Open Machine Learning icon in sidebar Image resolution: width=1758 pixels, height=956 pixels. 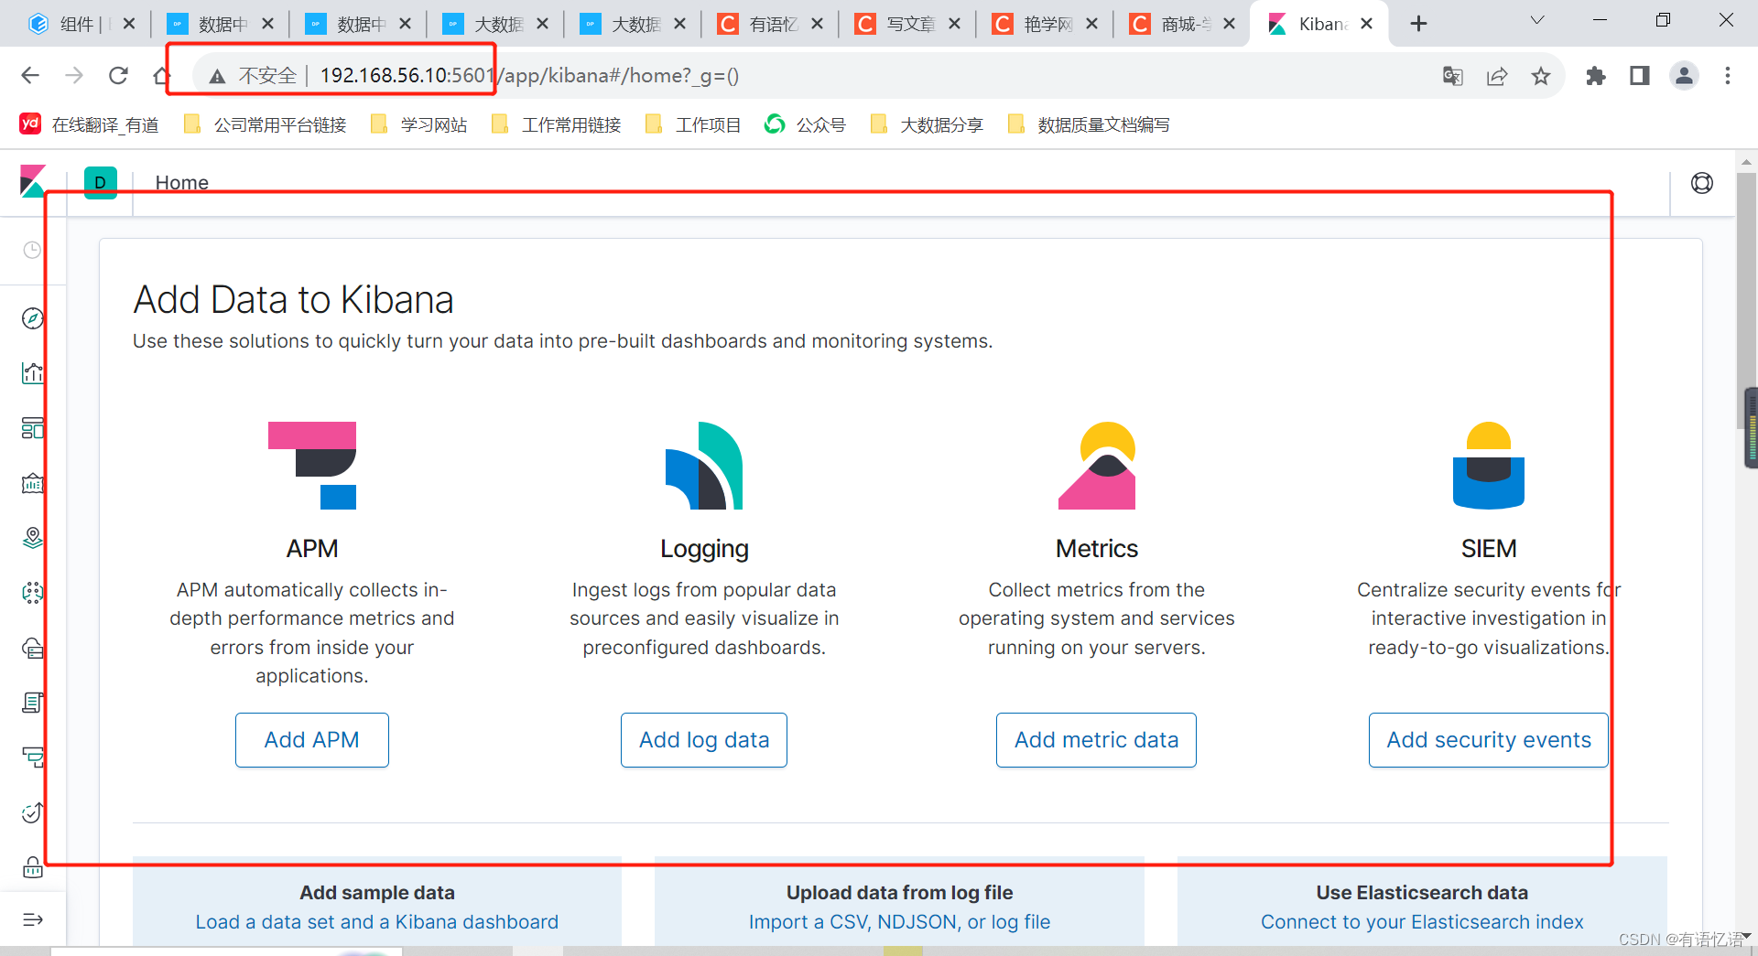pyautogui.click(x=32, y=593)
